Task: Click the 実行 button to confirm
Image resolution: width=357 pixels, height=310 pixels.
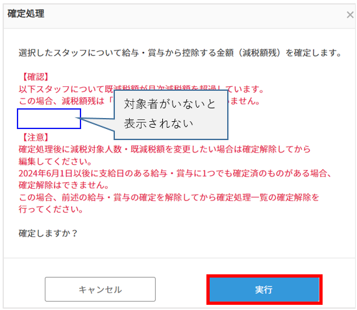Action: (x=264, y=289)
